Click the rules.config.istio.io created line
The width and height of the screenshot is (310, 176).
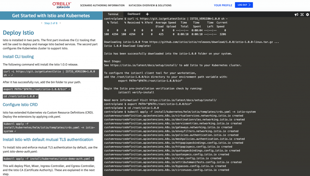163,158
